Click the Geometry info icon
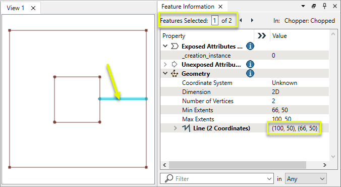 [250, 73]
